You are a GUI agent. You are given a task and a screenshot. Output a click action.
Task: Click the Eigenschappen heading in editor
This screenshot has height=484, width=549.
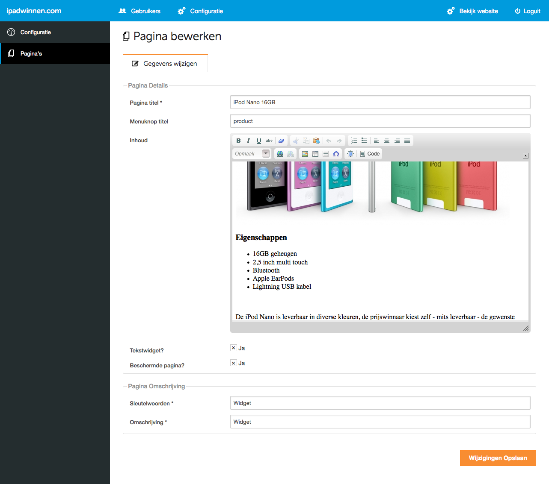[x=261, y=238]
